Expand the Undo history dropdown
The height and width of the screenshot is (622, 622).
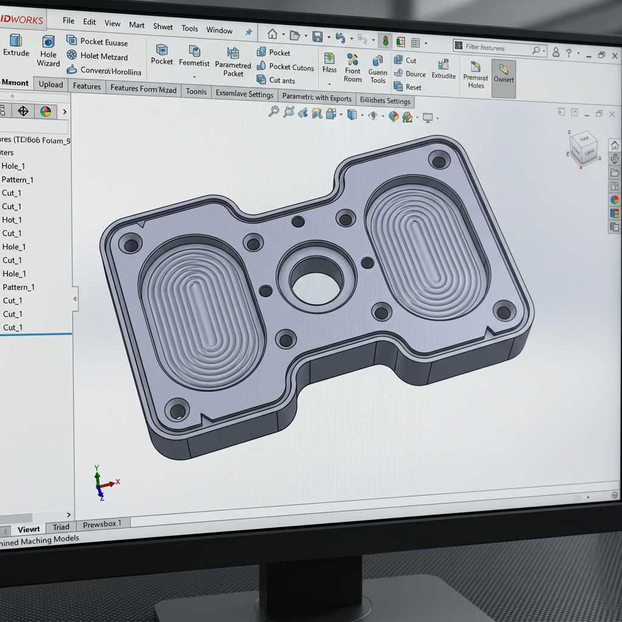(352, 38)
